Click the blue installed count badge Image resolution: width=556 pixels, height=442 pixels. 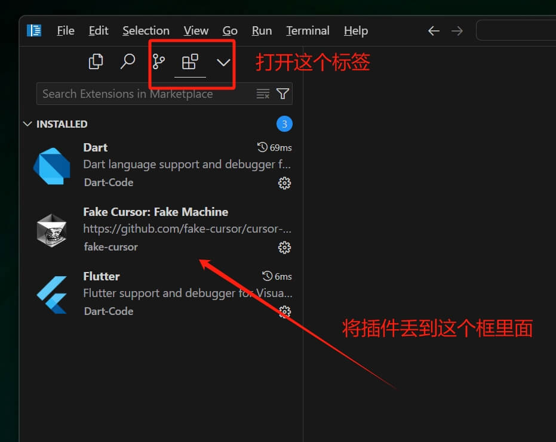284,124
